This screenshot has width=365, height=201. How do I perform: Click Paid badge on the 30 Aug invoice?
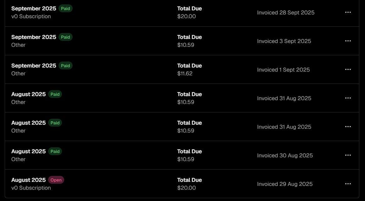55,151
